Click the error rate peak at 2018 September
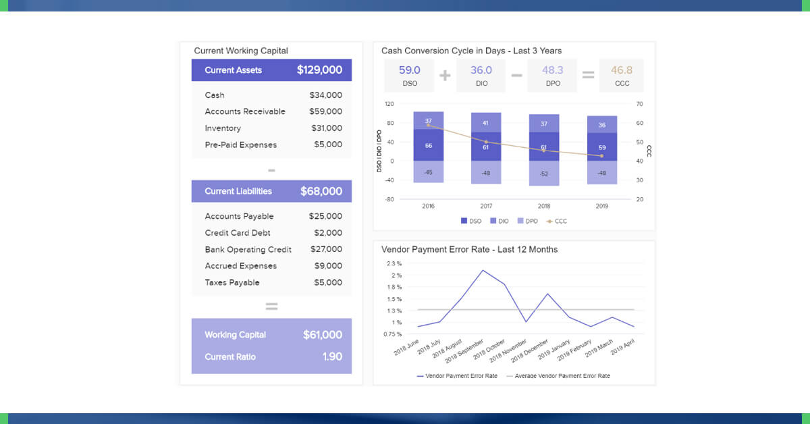 coord(483,270)
